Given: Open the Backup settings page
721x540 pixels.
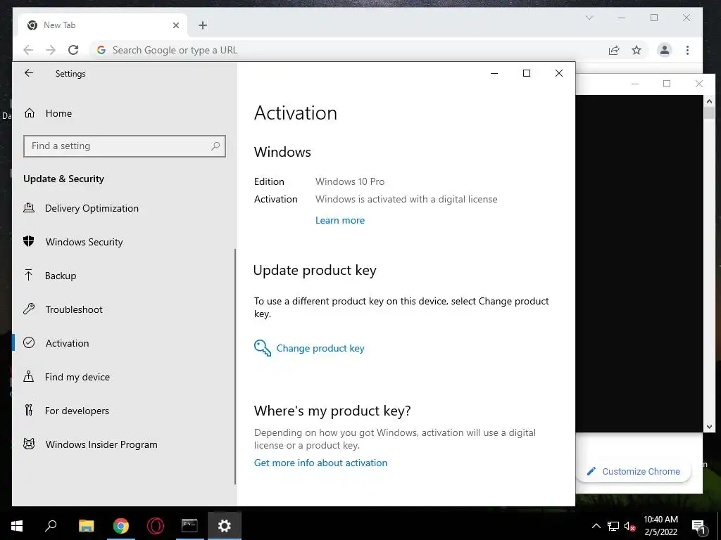Looking at the screenshot, I should (x=61, y=276).
